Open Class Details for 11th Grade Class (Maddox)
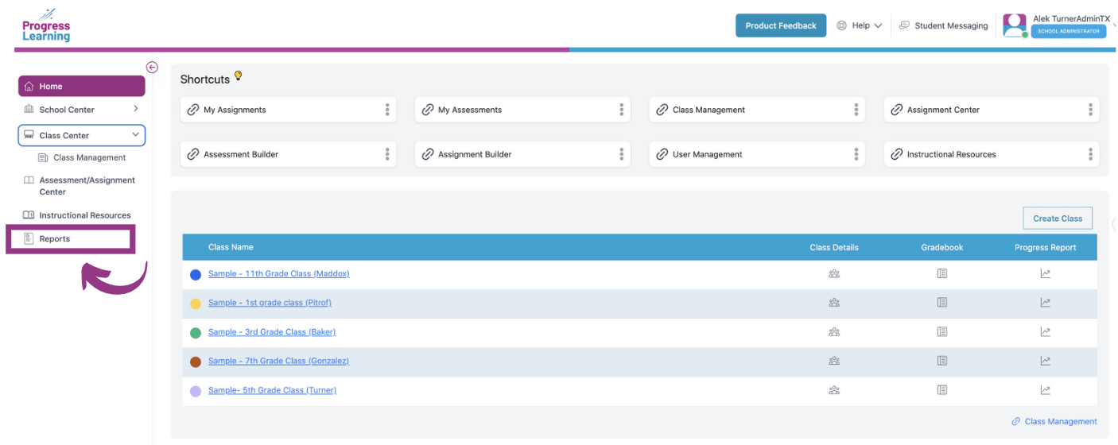The height and width of the screenshot is (445, 1118). coord(834,273)
